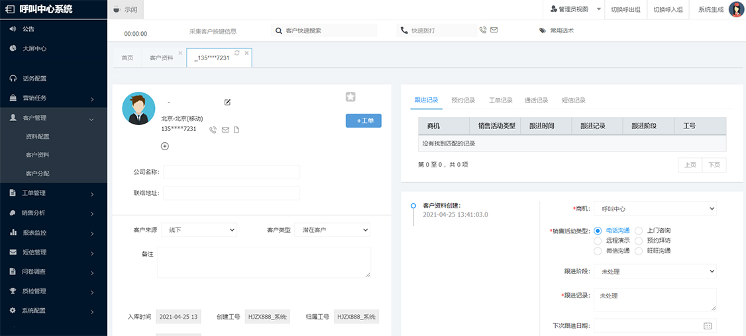Open 商机 dropdown showing 呼叫中心
Image resolution: width=746 pixels, height=336 pixels.
[x=655, y=208]
